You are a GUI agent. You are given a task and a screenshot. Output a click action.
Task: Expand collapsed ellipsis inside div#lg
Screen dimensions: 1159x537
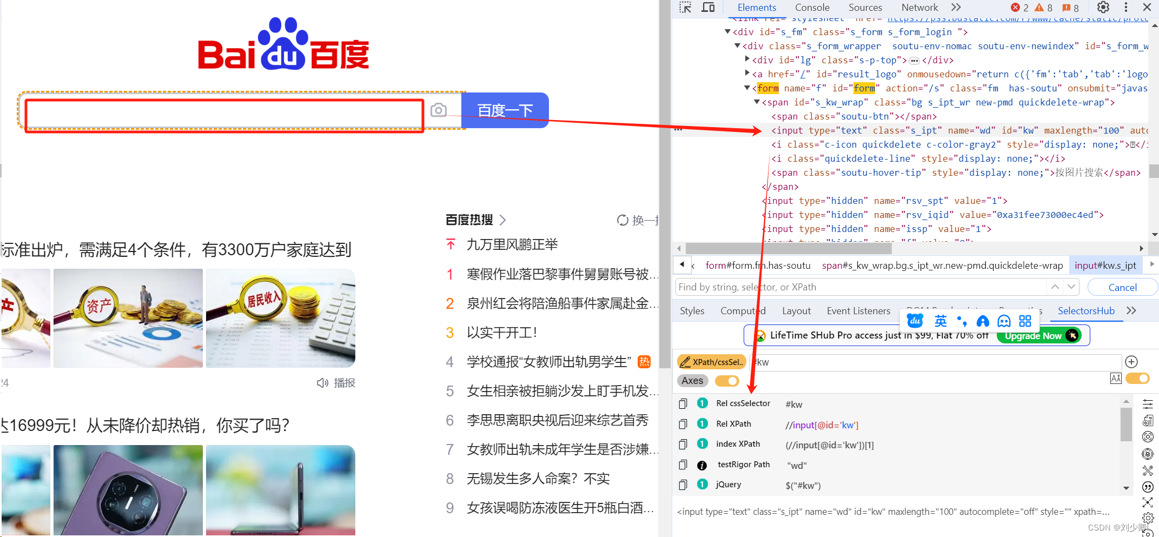tap(915, 61)
